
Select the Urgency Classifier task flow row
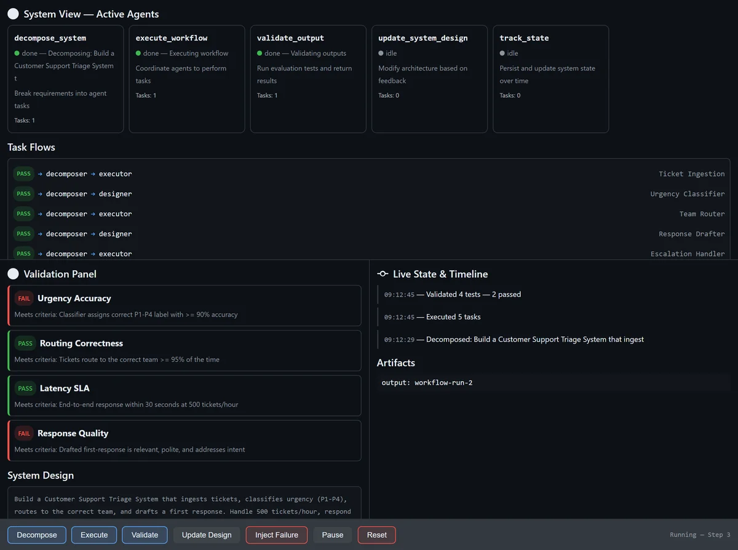369,194
